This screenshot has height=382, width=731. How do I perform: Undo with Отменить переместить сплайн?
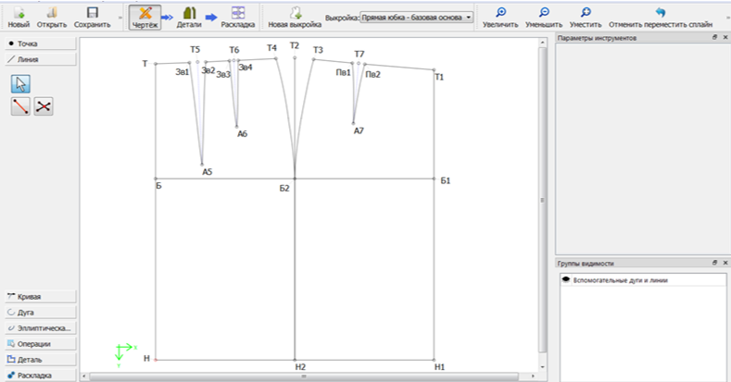pyautogui.click(x=661, y=18)
